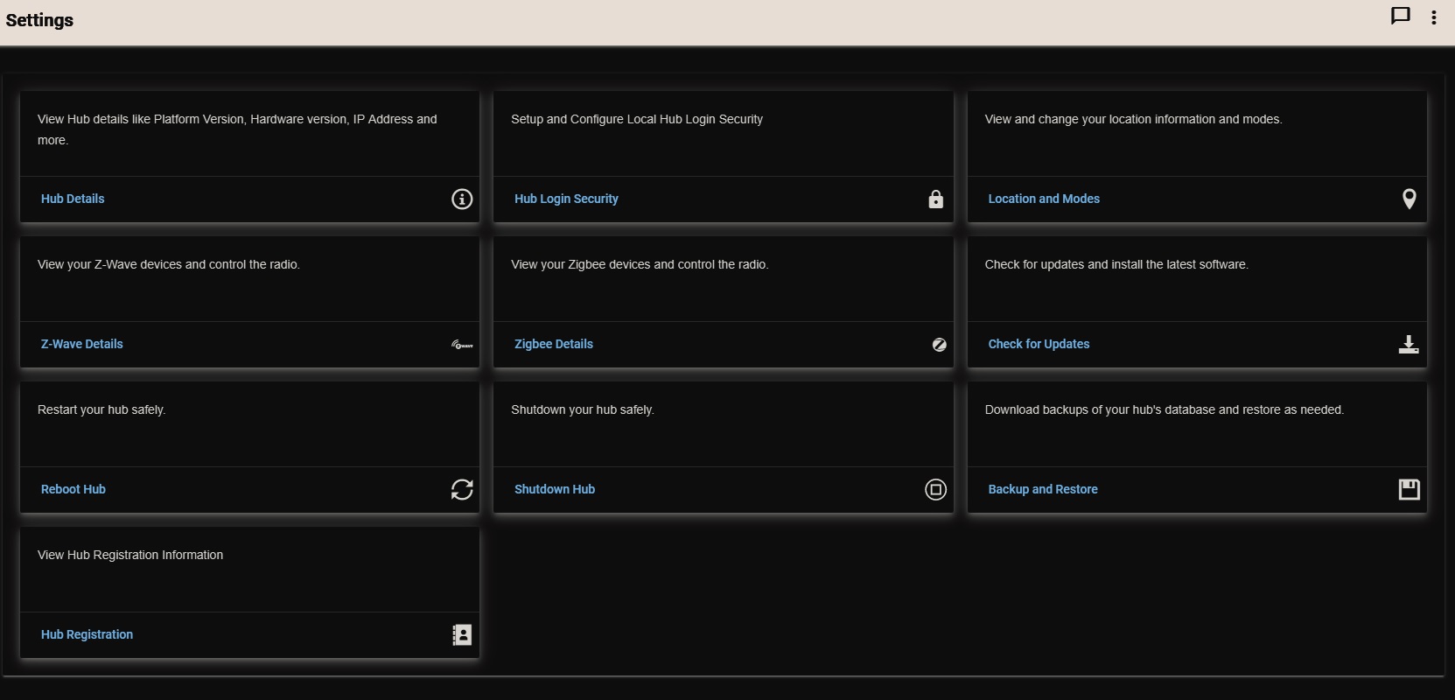Open Backup and Restore
1455x700 pixels.
coord(1043,489)
